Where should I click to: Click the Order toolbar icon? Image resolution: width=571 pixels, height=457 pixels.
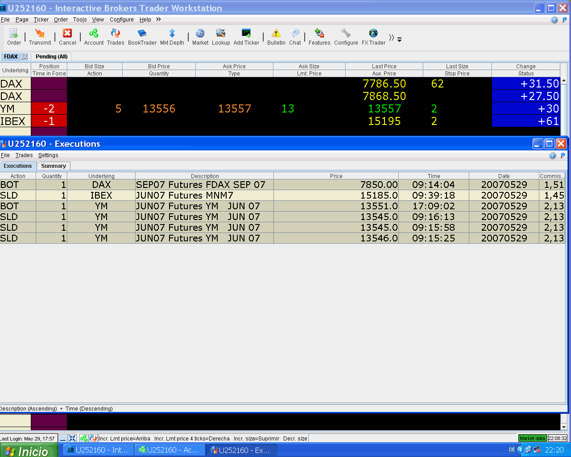click(14, 37)
